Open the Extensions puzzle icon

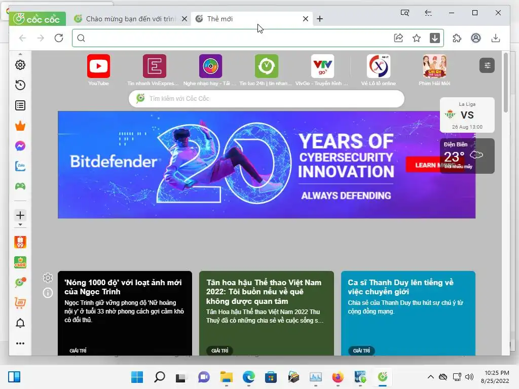tap(457, 38)
